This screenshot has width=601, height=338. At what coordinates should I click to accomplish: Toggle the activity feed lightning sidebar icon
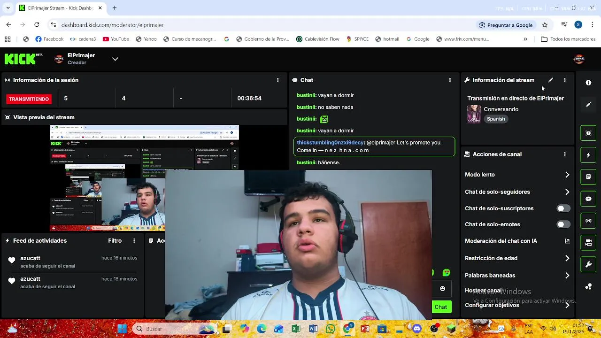tap(588, 155)
